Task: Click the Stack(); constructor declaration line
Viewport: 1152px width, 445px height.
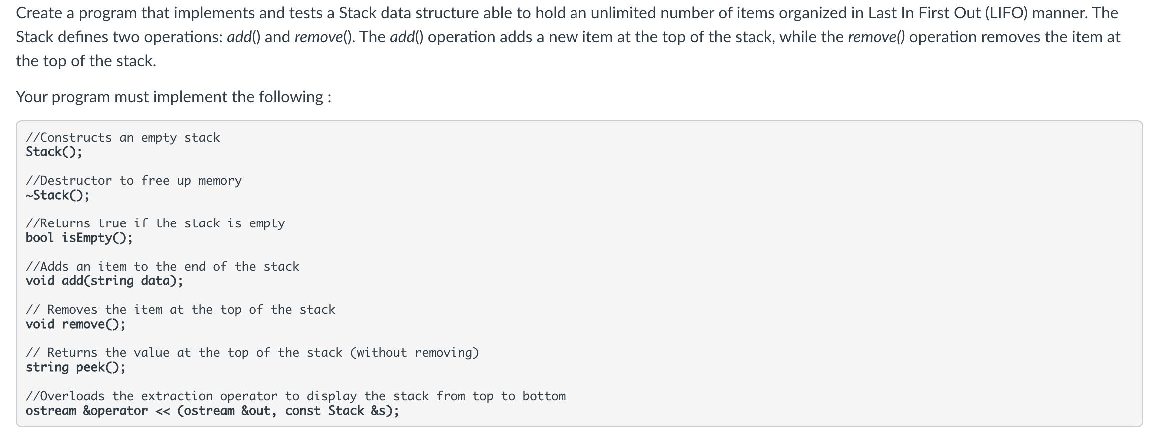Action: [x=54, y=152]
